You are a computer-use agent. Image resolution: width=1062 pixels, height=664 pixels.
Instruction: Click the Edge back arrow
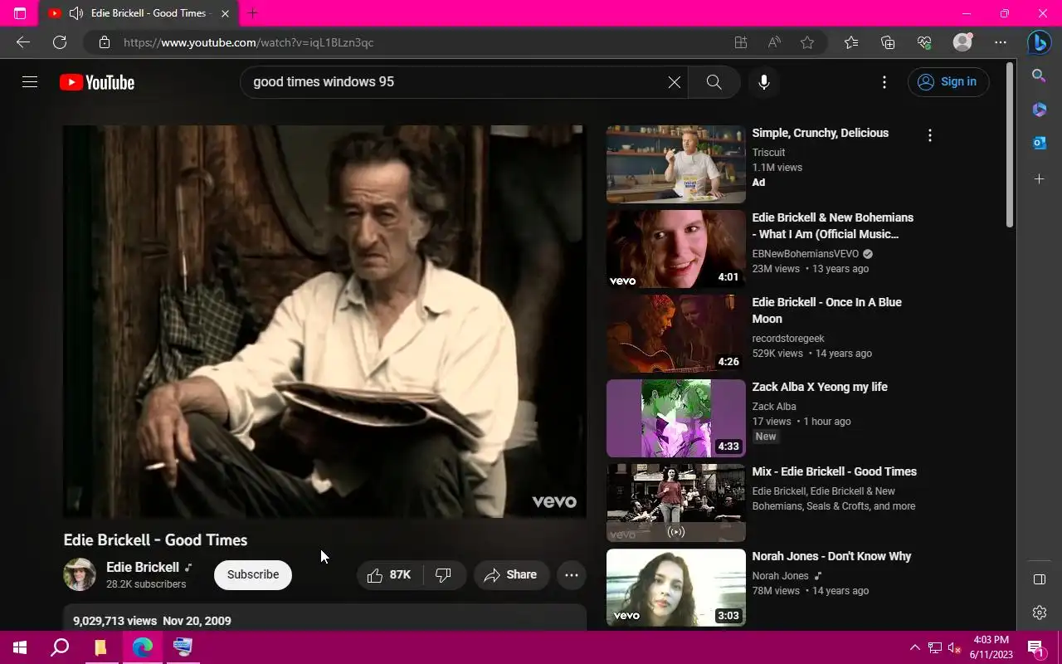coord(23,42)
